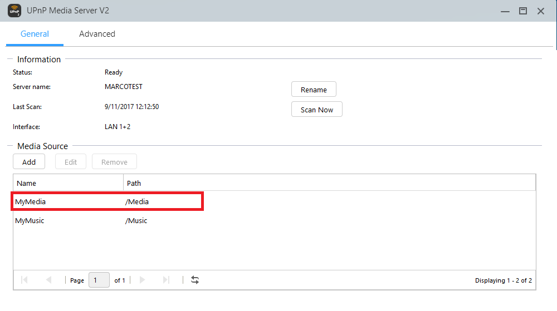Sort by the Name column header
Image resolution: width=557 pixels, height=311 pixels.
(68, 182)
